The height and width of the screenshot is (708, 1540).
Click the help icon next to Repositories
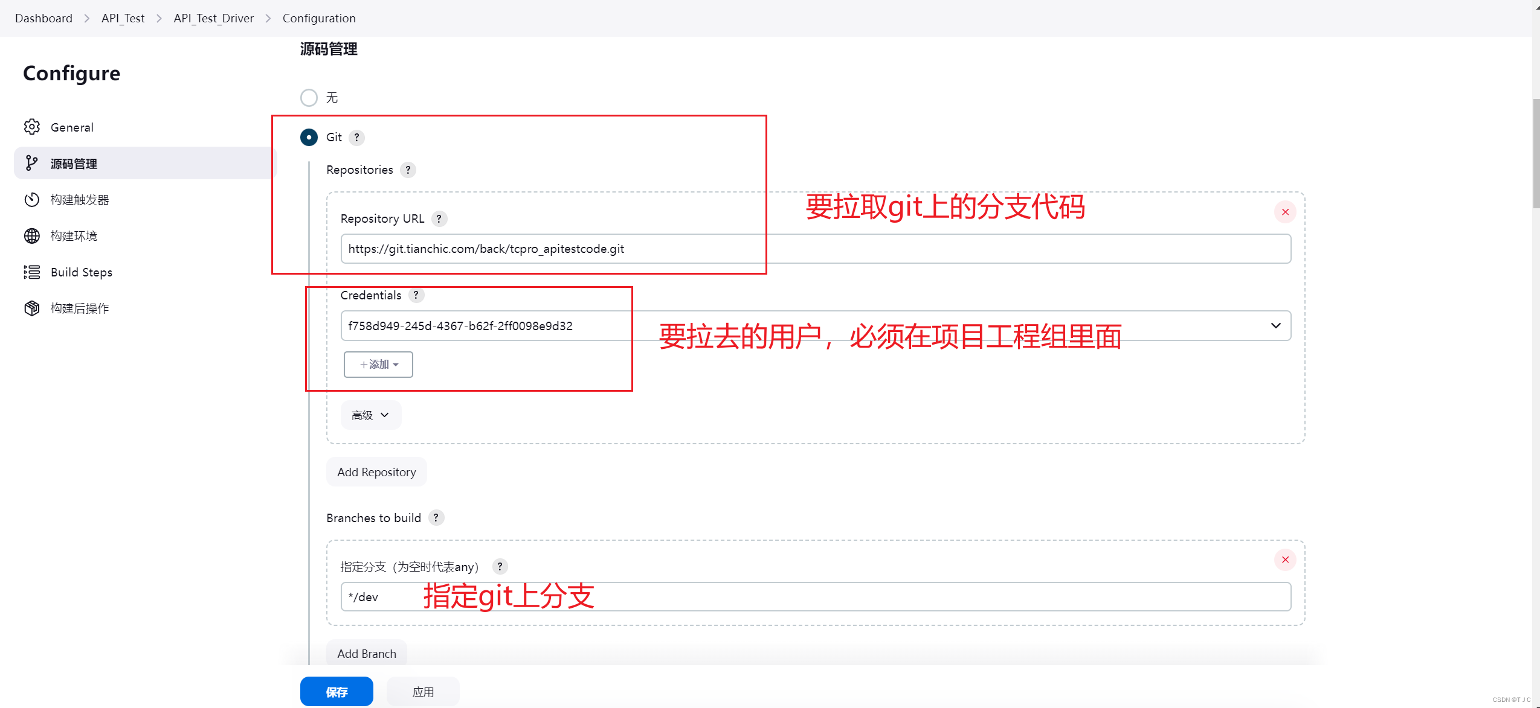tap(409, 170)
